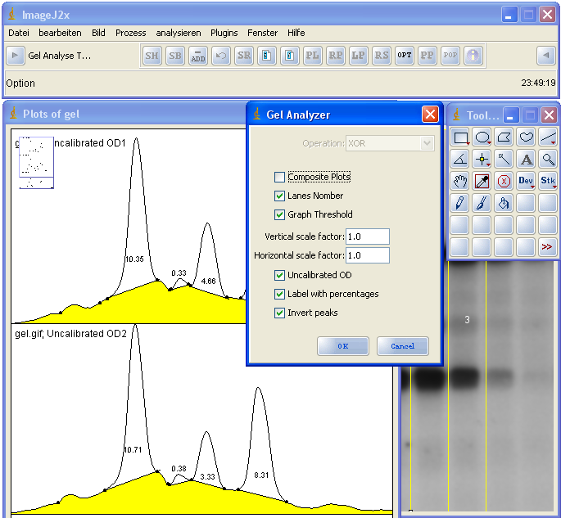Image resolution: width=561 pixels, height=518 pixels.
Task: Select the Paintbrush tool
Action: [x=482, y=203]
